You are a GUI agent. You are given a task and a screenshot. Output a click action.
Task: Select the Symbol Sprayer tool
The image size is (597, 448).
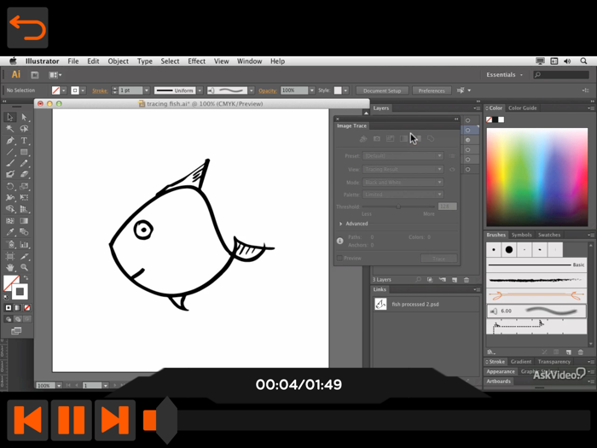pyautogui.click(x=10, y=244)
